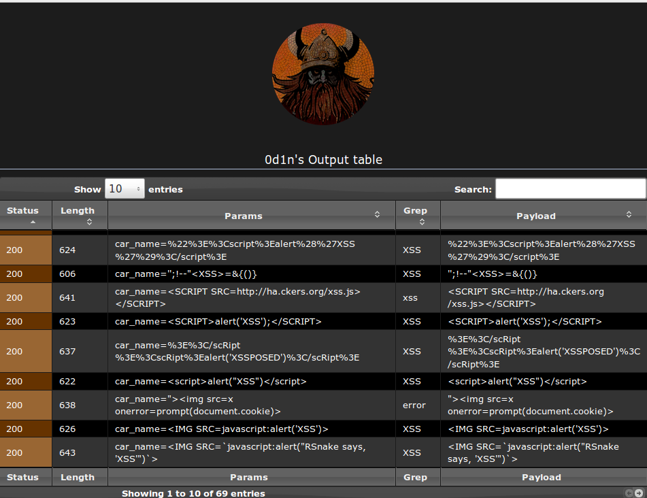Click the Grep column sort arrows
The height and width of the screenshot is (498, 647).
coord(422,222)
